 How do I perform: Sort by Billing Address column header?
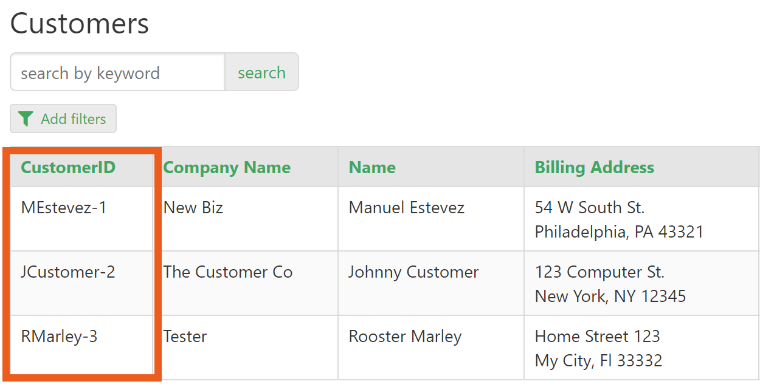(x=594, y=168)
